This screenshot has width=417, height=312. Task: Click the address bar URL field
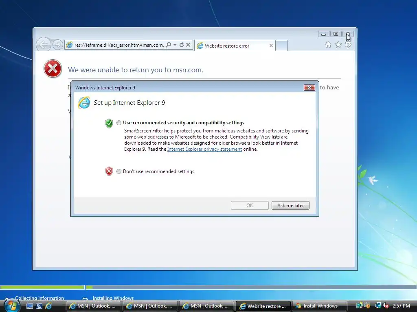tap(119, 45)
